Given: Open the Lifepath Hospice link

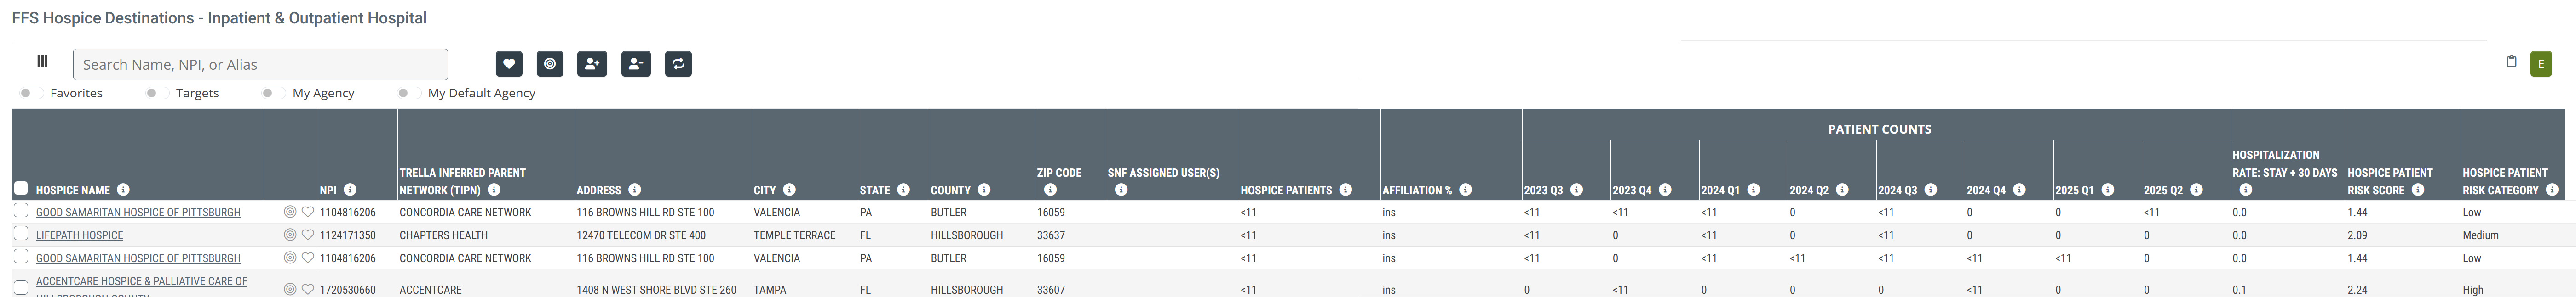Looking at the screenshot, I should pyautogui.click(x=80, y=235).
